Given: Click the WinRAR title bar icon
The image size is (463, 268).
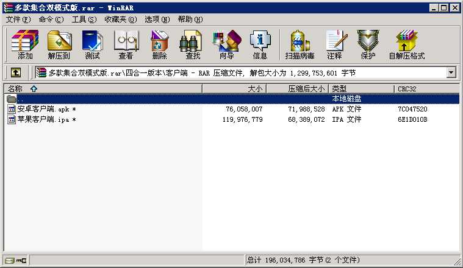Looking at the screenshot, I should (x=9, y=8).
